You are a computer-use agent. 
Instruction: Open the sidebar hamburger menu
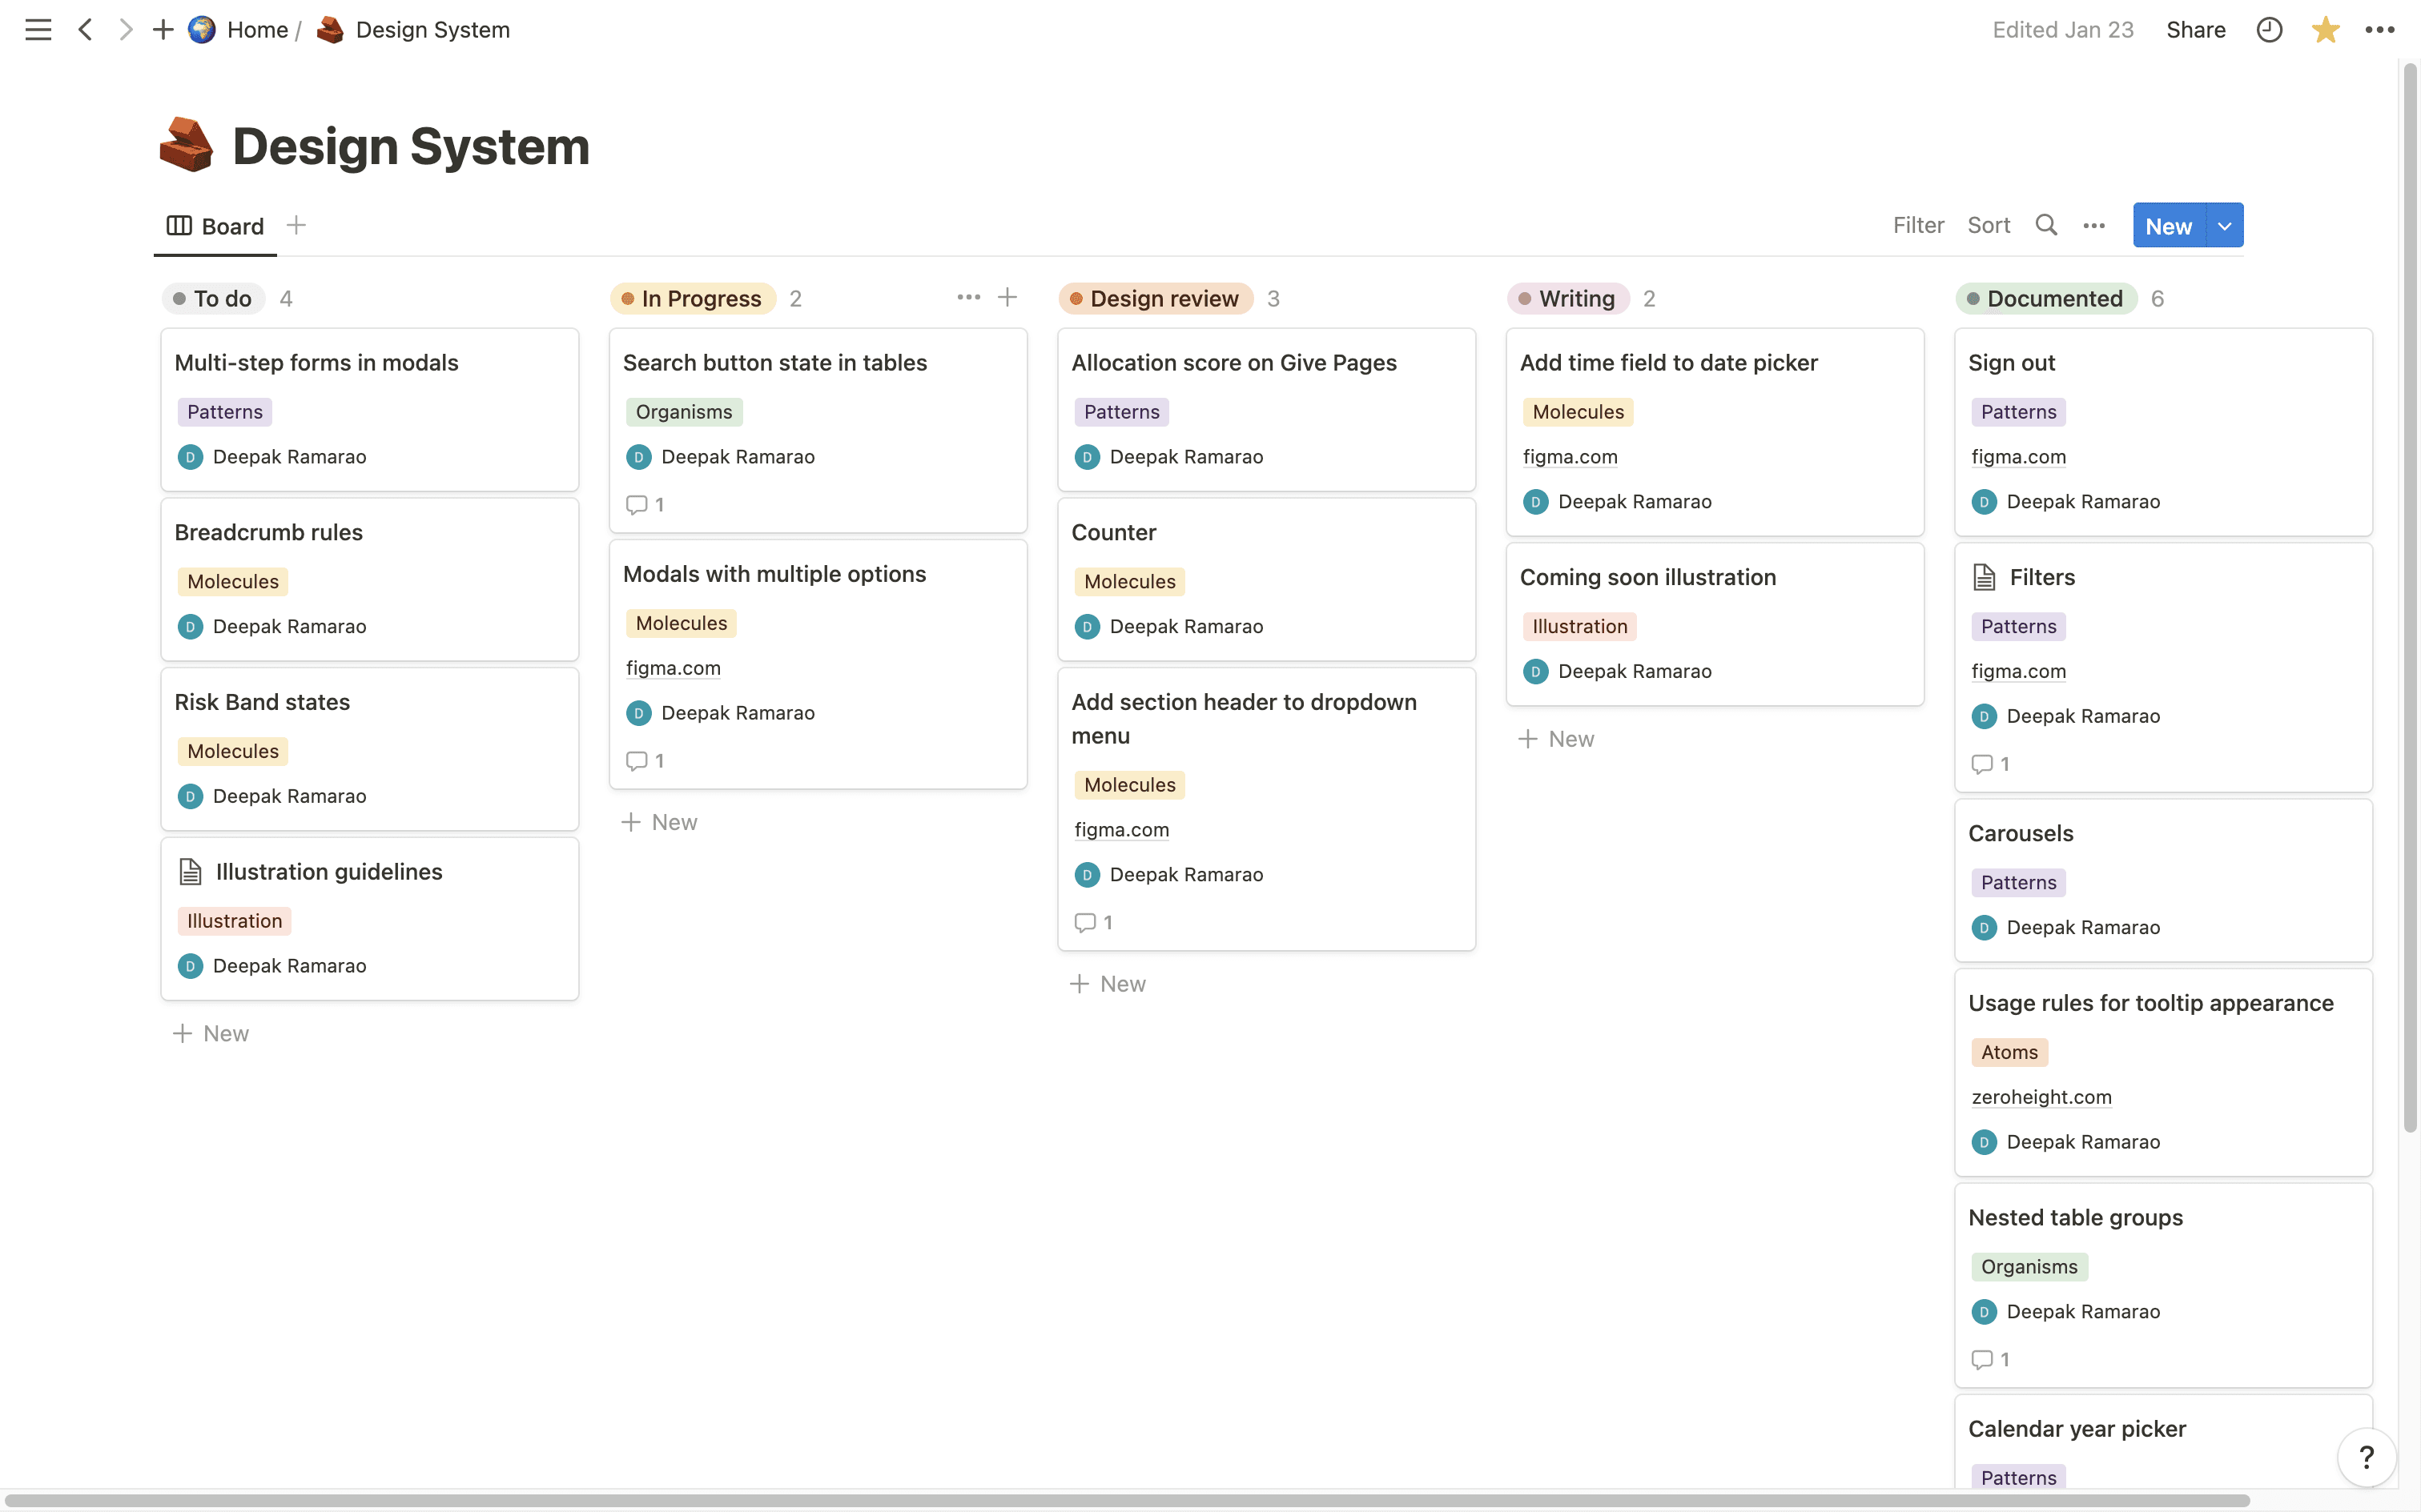coord(38,30)
